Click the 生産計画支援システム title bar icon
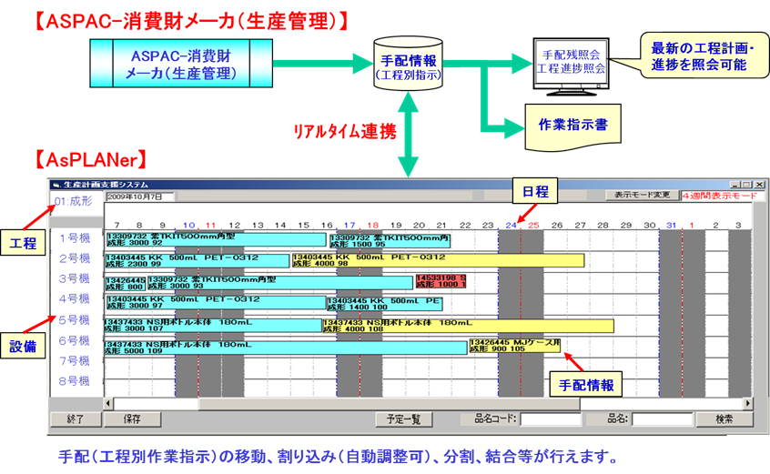 coord(56,185)
